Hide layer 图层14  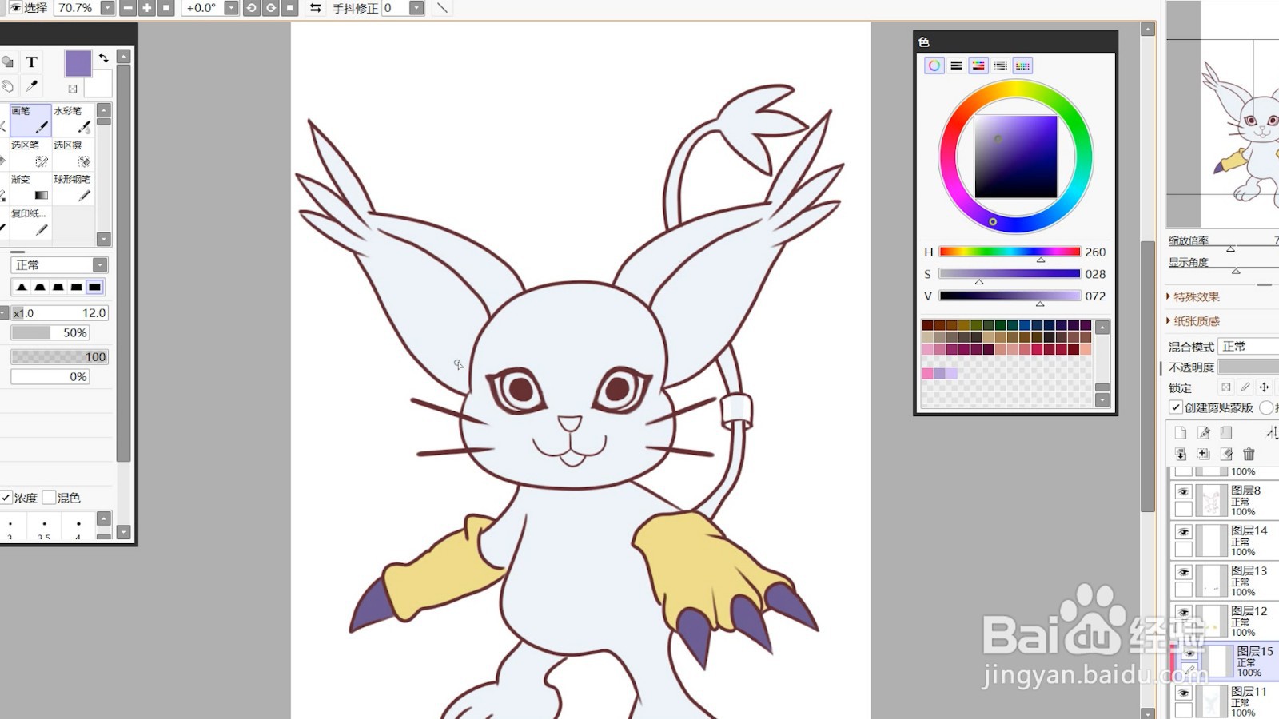pyautogui.click(x=1184, y=532)
